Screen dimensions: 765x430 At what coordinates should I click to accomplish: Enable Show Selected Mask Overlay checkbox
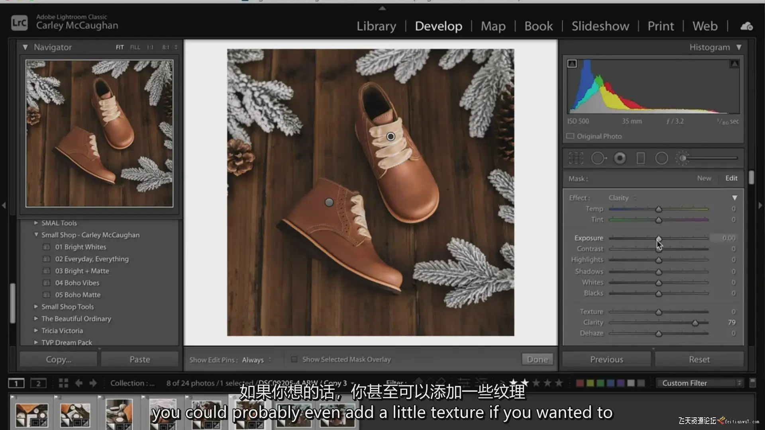(x=294, y=360)
